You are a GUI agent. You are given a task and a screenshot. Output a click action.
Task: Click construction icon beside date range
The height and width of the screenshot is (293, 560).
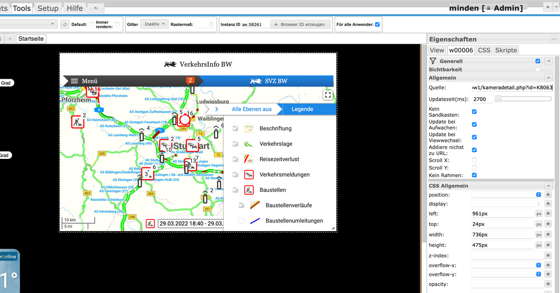[x=150, y=224]
